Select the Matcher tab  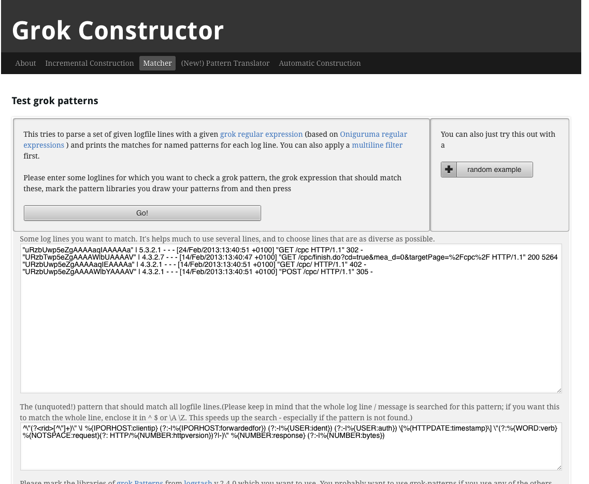157,63
